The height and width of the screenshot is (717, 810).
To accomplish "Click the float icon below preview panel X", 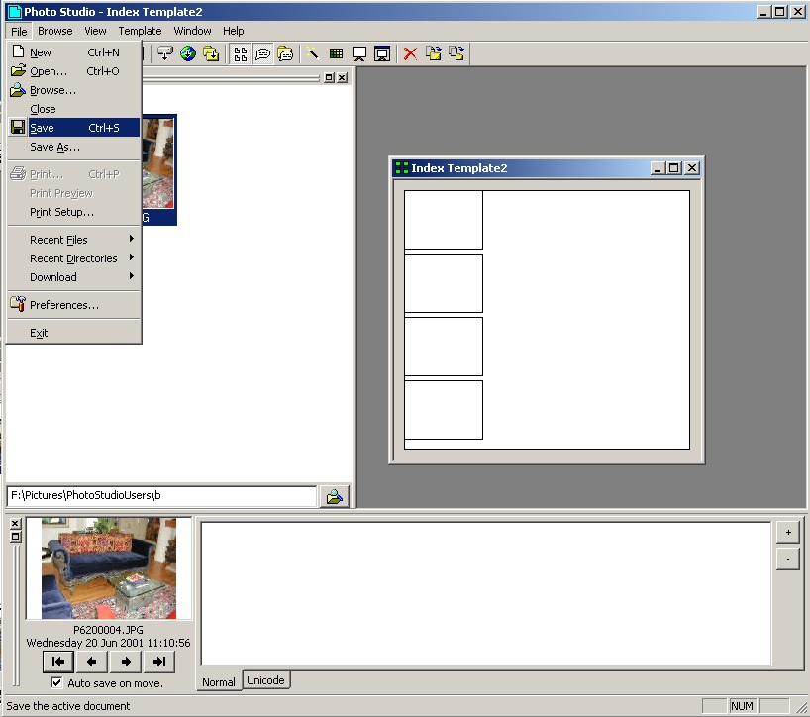I will tap(15, 536).
